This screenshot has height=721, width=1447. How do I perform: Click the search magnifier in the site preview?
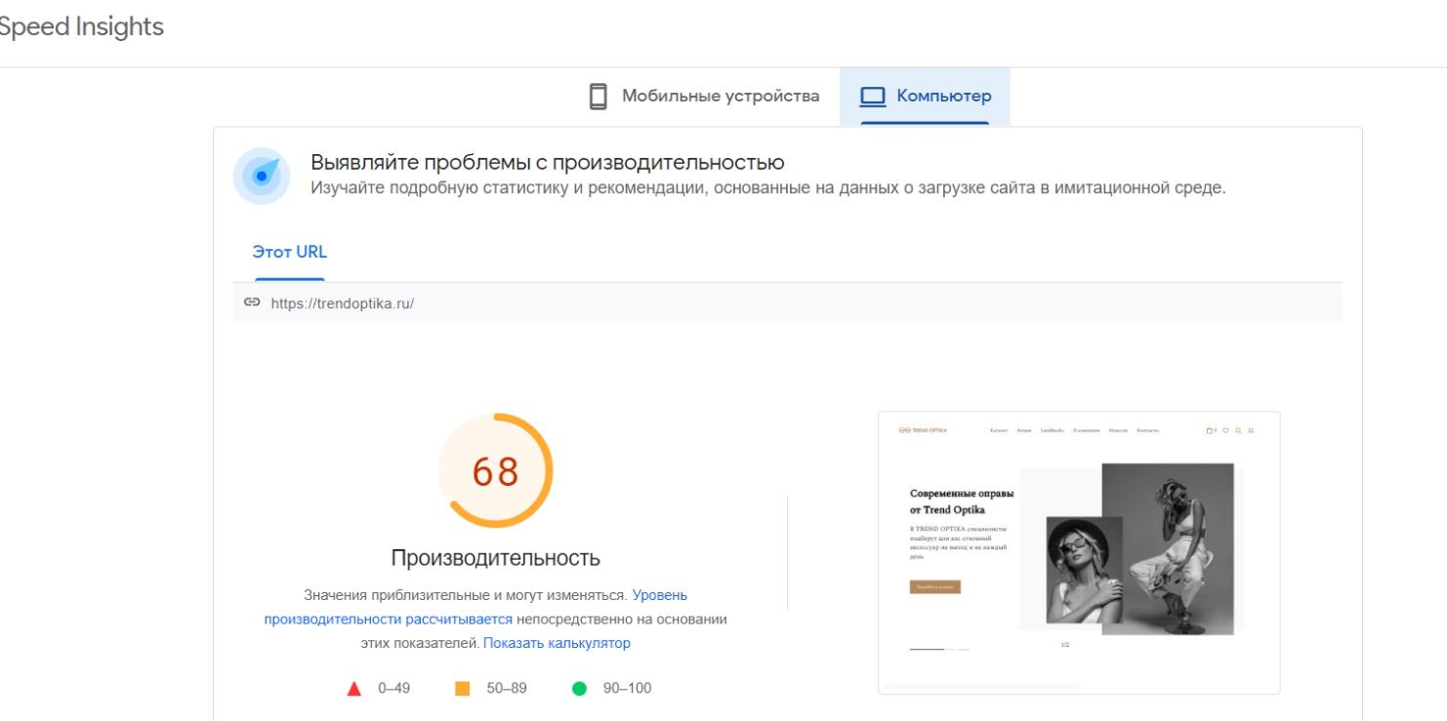[x=1238, y=430]
